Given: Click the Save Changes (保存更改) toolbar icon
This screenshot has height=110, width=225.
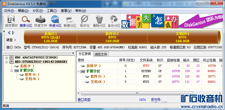Looking at the screenshot, I should [x=11, y=21].
